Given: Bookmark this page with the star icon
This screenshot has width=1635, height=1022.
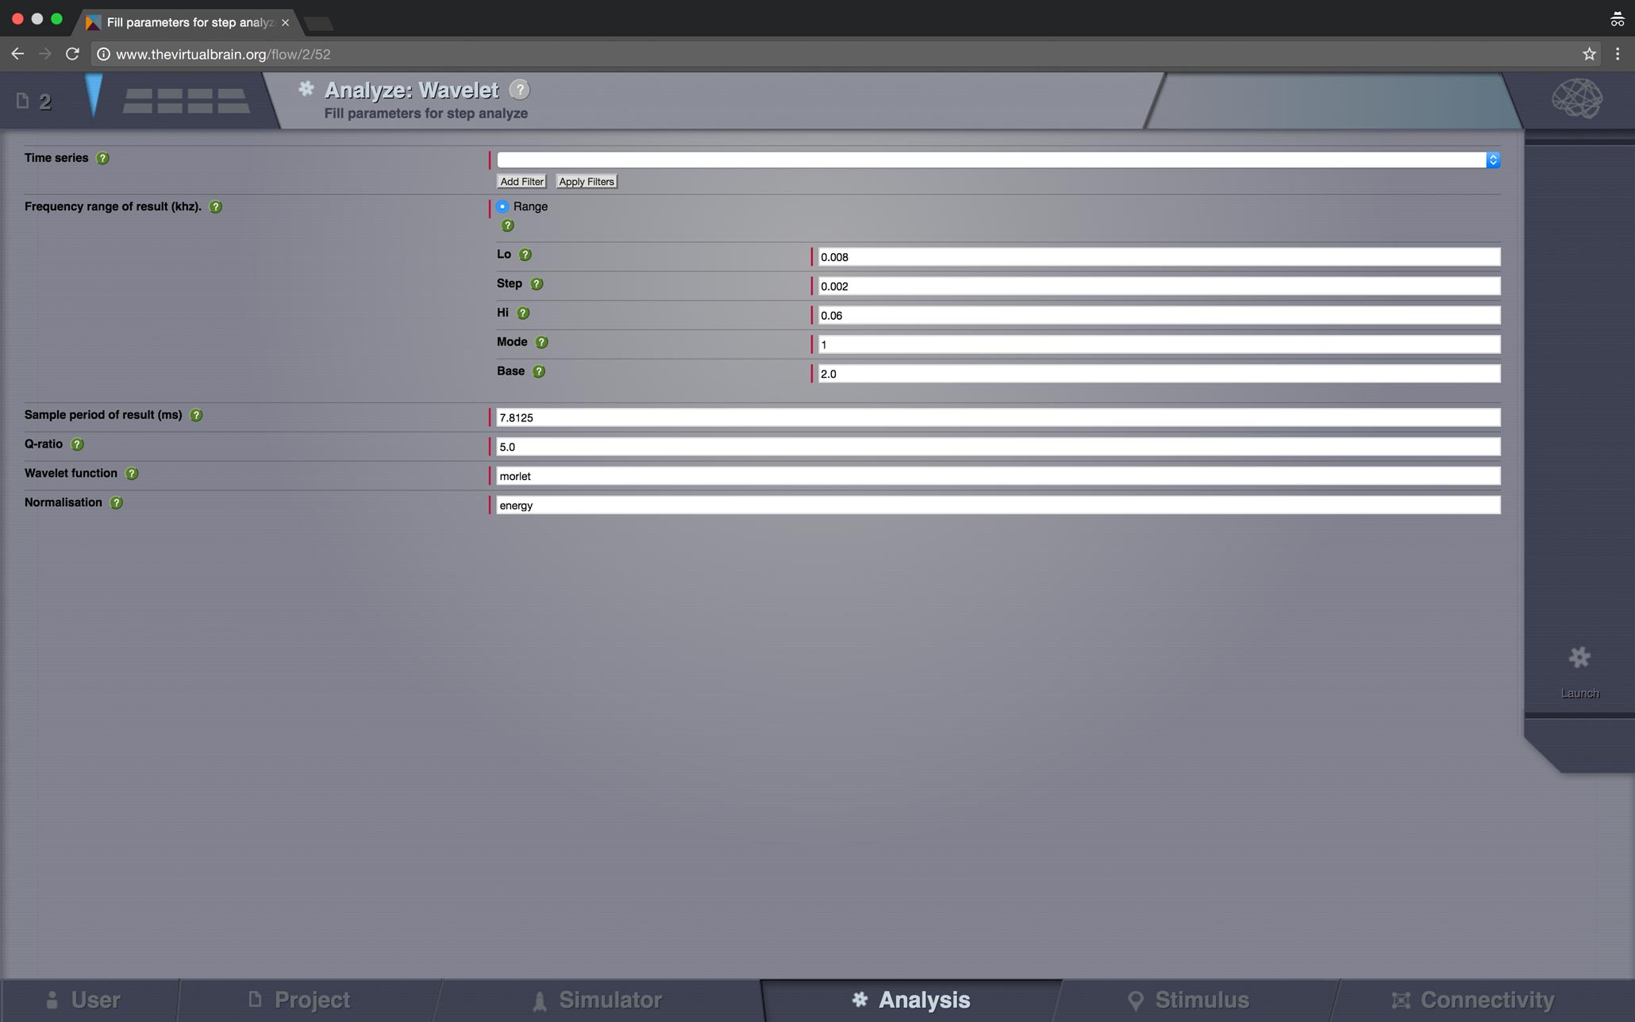Looking at the screenshot, I should pos(1588,54).
